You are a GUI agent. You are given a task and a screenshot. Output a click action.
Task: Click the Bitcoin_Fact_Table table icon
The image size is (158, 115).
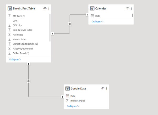point(10,8)
